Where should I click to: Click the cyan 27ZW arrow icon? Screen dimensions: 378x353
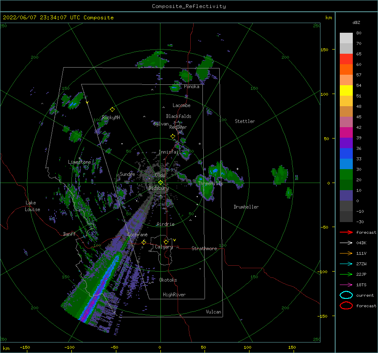pos(346,264)
